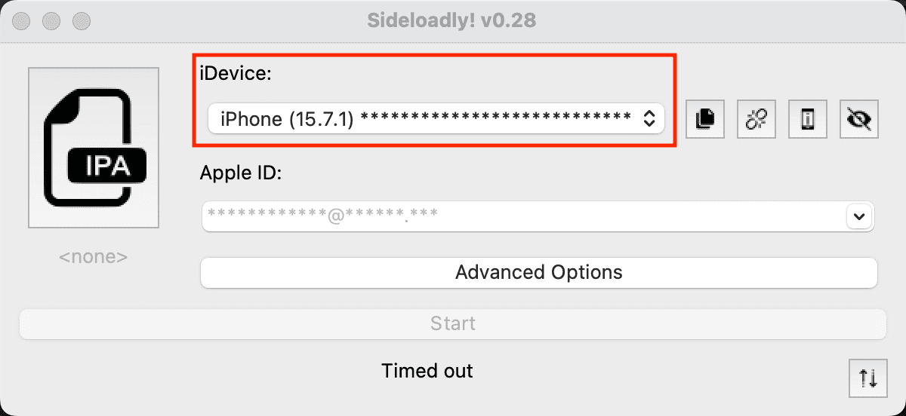Click the <none> IPA filename label

pos(94,257)
